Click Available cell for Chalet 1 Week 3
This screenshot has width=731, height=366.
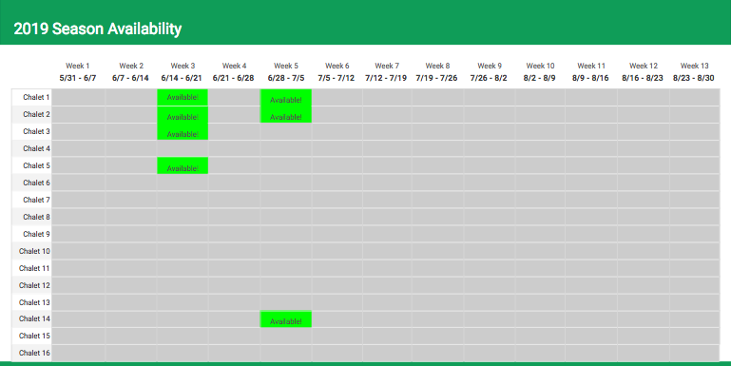tap(183, 97)
